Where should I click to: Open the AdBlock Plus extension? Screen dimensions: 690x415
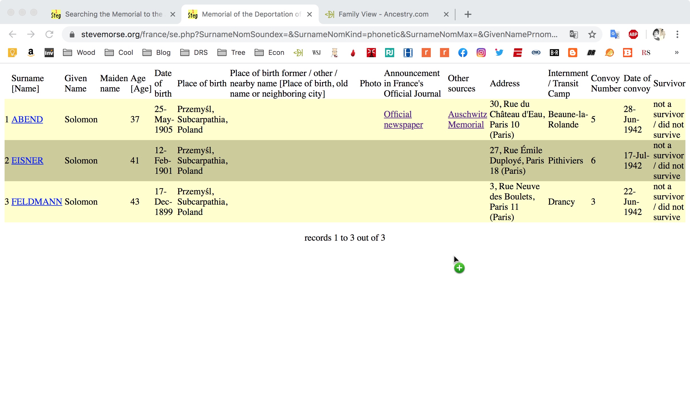pyautogui.click(x=633, y=34)
